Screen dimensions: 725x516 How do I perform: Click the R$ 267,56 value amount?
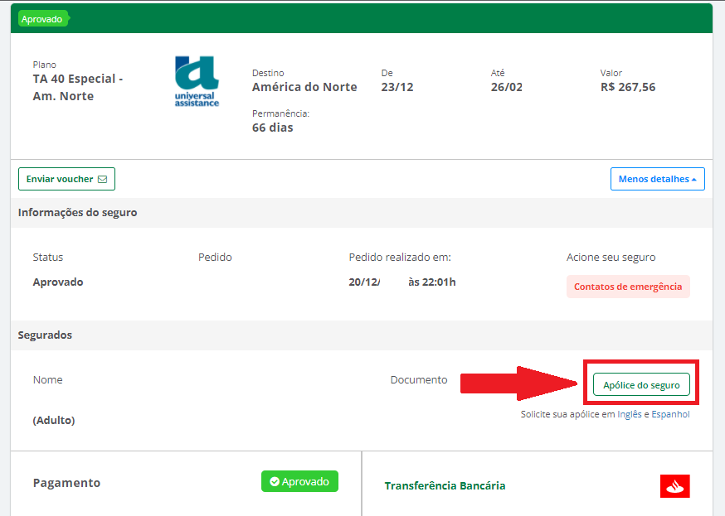pos(627,87)
